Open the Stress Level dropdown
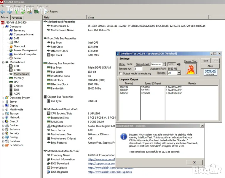225x178 pixels. (x=164, y=64)
